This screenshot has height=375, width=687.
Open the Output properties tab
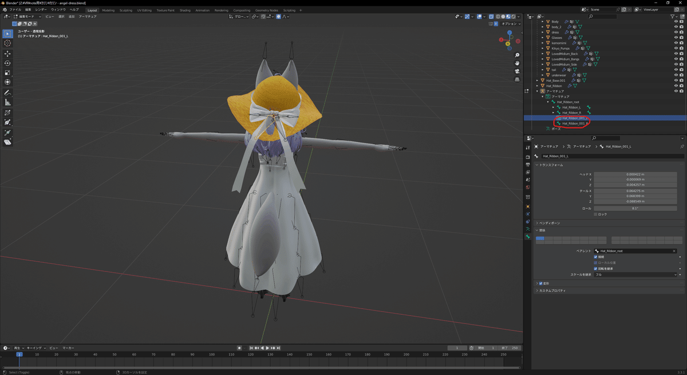tap(527, 164)
